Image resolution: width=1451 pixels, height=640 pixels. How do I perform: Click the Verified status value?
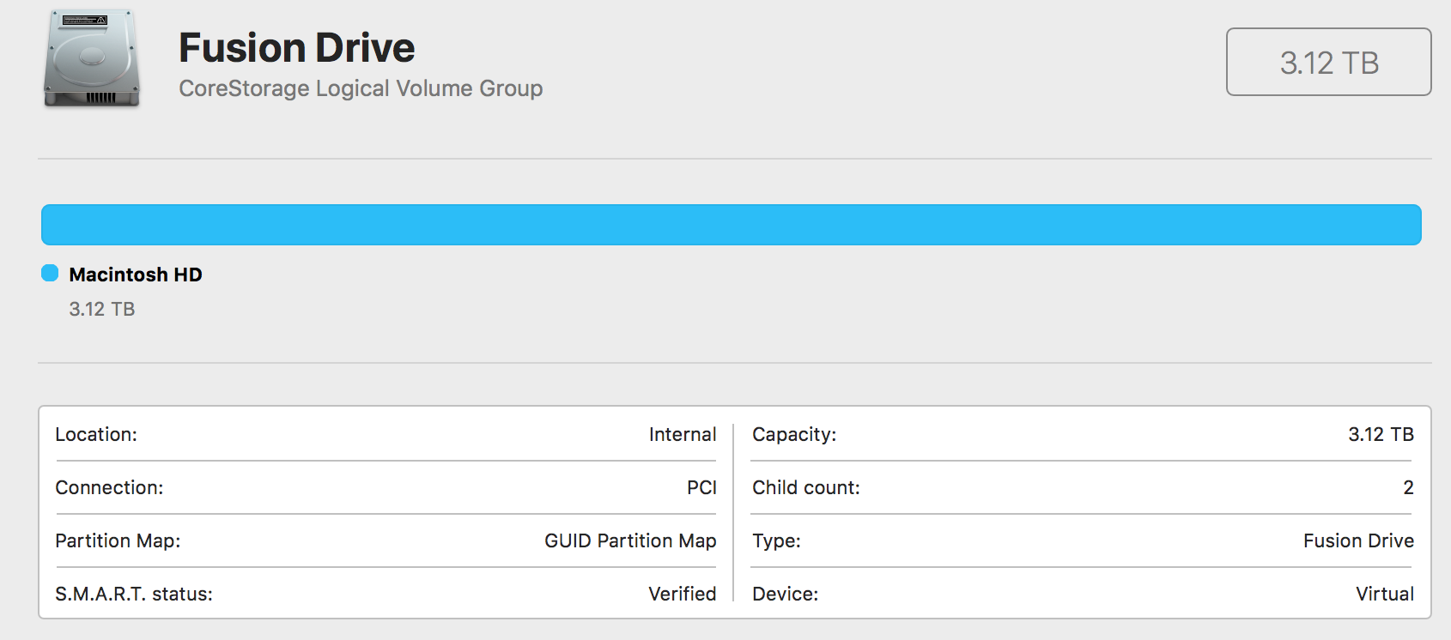tap(683, 594)
